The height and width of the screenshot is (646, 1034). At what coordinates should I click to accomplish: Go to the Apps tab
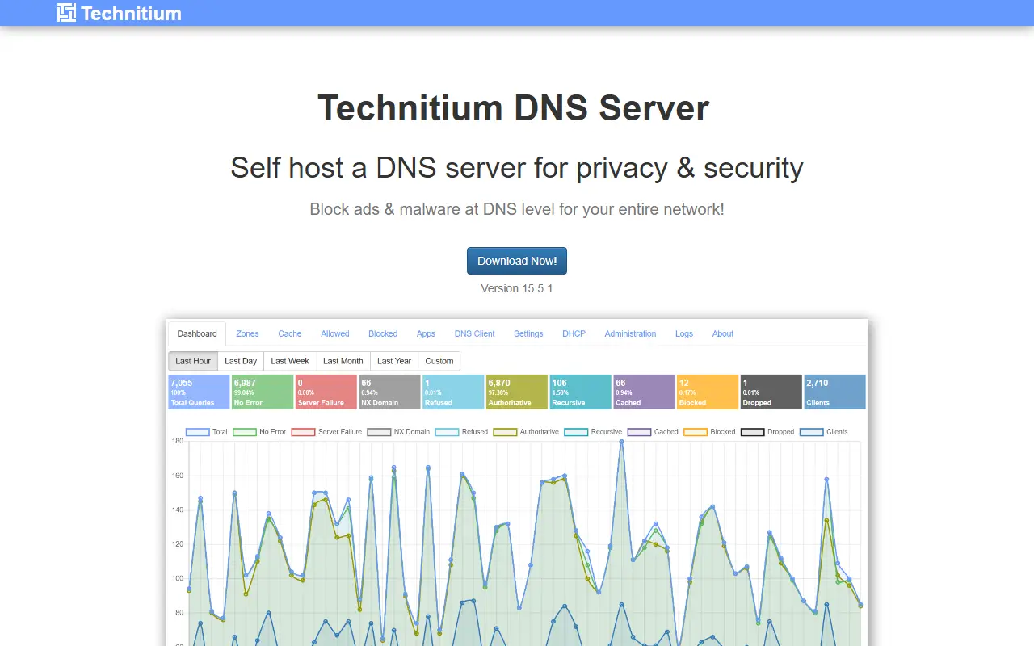(x=426, y=333)
